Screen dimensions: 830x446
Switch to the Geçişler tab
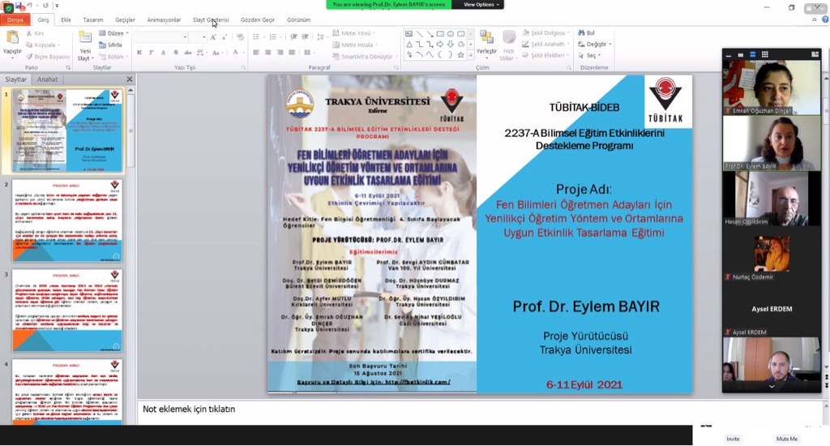pyautogui.click(x=126, y=19)
